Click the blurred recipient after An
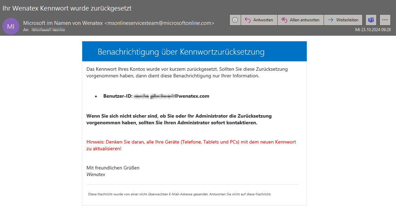This screenshot has height=216, width=396. click(48, 30)
